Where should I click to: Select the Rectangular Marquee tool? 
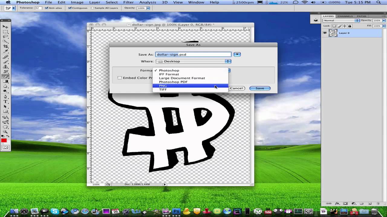[x=5, y=31]
